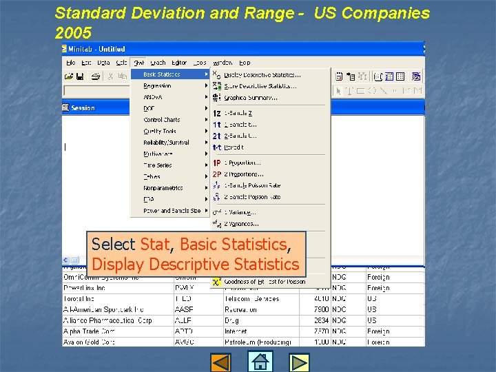Click the black table grid icon
Screen dimensions: 496x372
pos(400,76)
